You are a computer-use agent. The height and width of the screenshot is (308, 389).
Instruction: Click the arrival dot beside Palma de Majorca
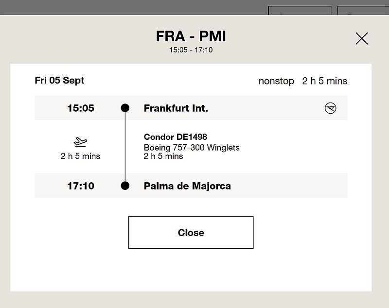click(x=125, y=186)
